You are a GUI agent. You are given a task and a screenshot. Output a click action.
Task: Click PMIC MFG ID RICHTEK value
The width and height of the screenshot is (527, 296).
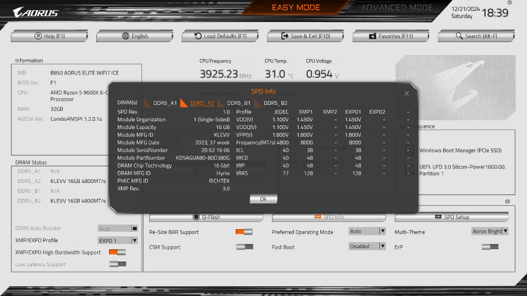coord(219,181)
